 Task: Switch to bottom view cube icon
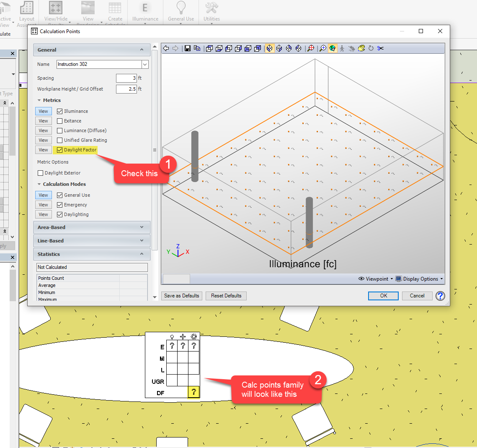pyautogui.click(x=219, y=48)
